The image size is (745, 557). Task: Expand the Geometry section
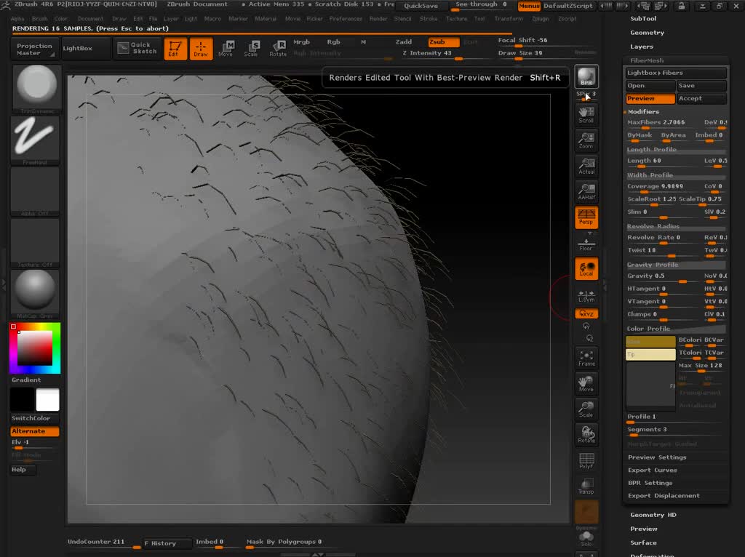pos(647,33)
